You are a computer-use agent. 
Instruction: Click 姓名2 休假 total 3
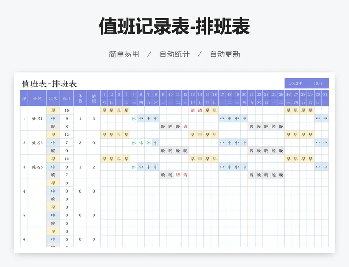point(80,143)
